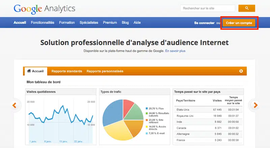Open the dashboard settings gear icon
Screen dimensions: 270x148
click(x=241, y=71)
